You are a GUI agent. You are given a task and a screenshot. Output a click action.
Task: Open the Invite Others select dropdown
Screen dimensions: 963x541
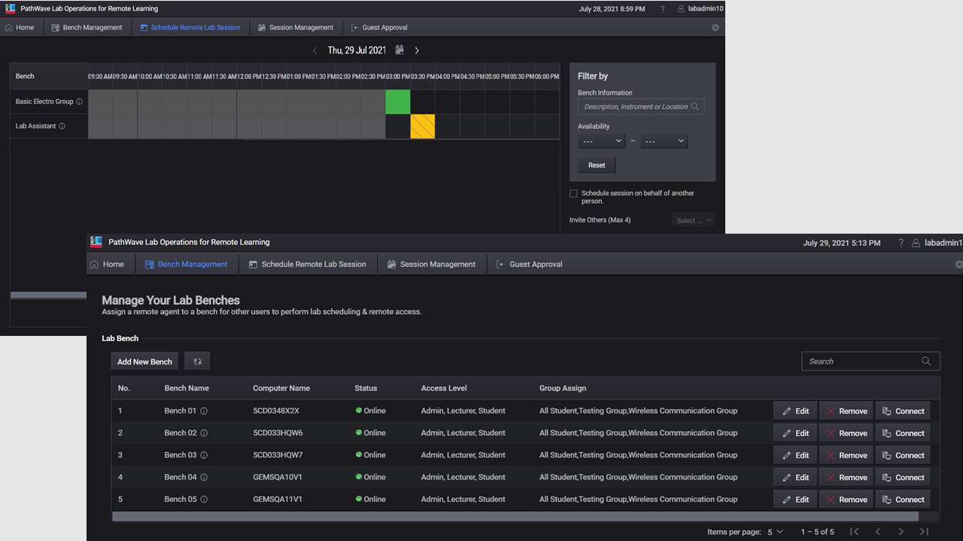(x=692, y=220)
